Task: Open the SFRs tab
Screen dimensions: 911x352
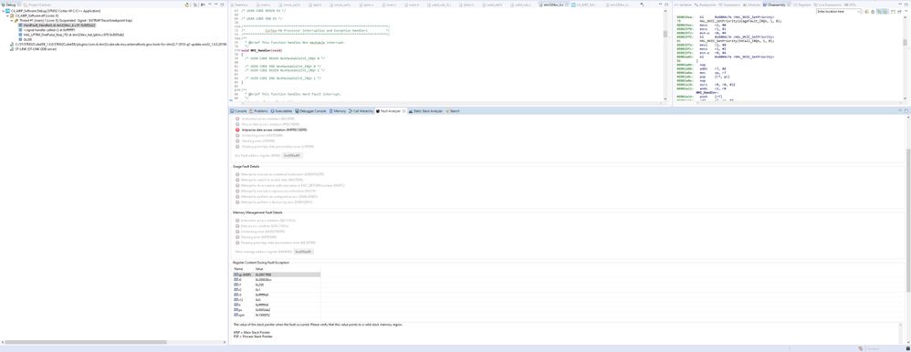Action: [x=850, y=5]
